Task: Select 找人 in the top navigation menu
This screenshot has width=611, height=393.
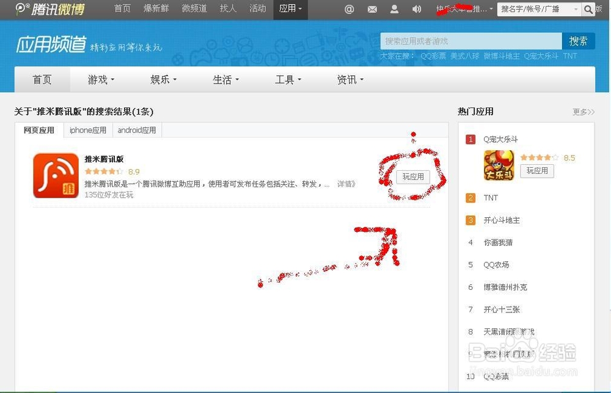Action: point(227,9)
